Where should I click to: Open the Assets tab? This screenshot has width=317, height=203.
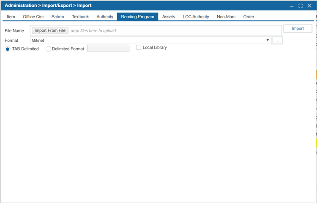(x=169, y=17)
